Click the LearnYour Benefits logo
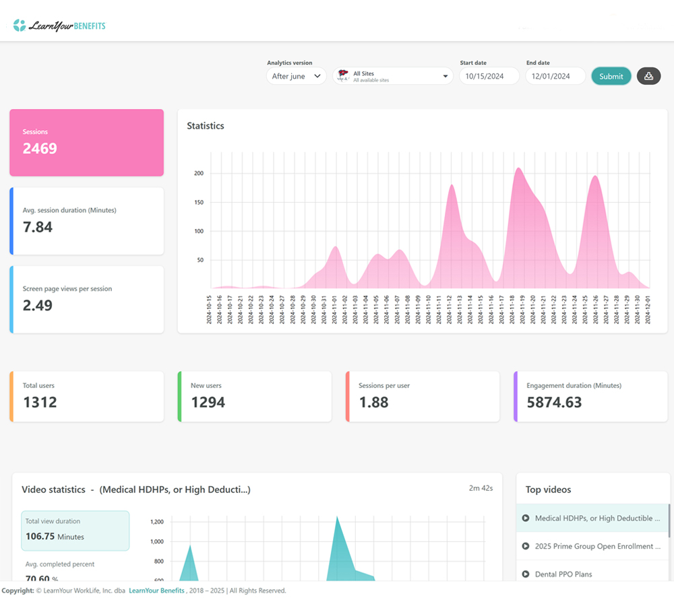674x606 pixels. (59, 26)
